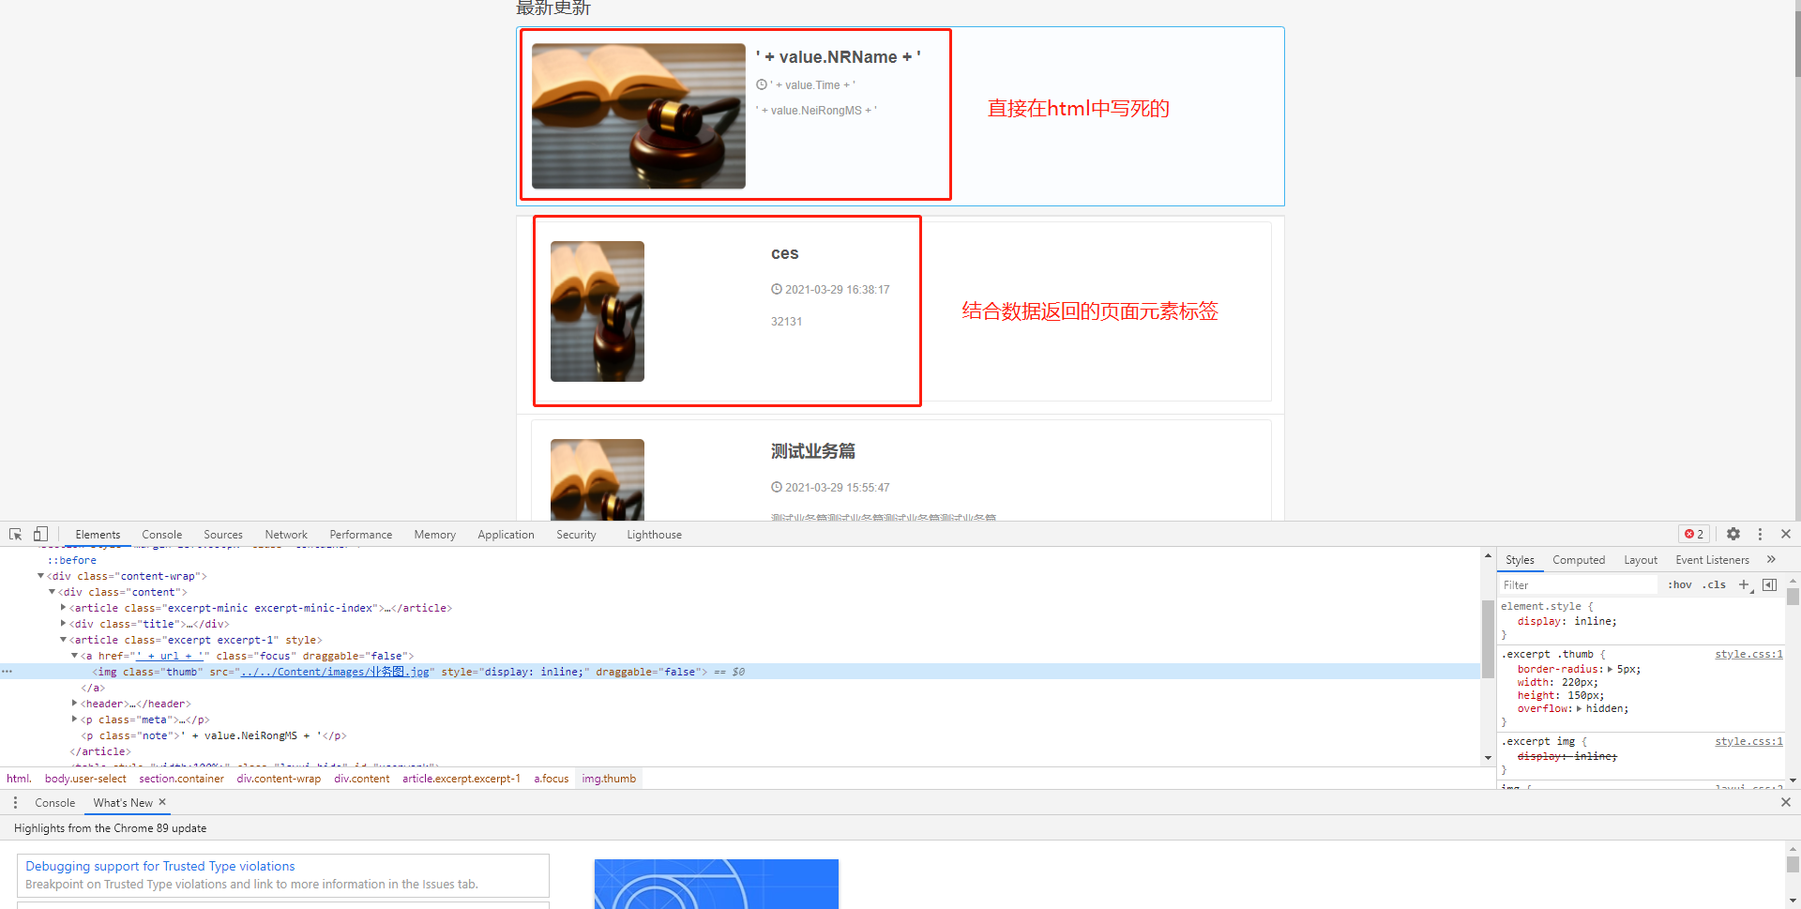Select the drawer Console tab
This screenshot has height=909, width=1801.
(54, 802)
